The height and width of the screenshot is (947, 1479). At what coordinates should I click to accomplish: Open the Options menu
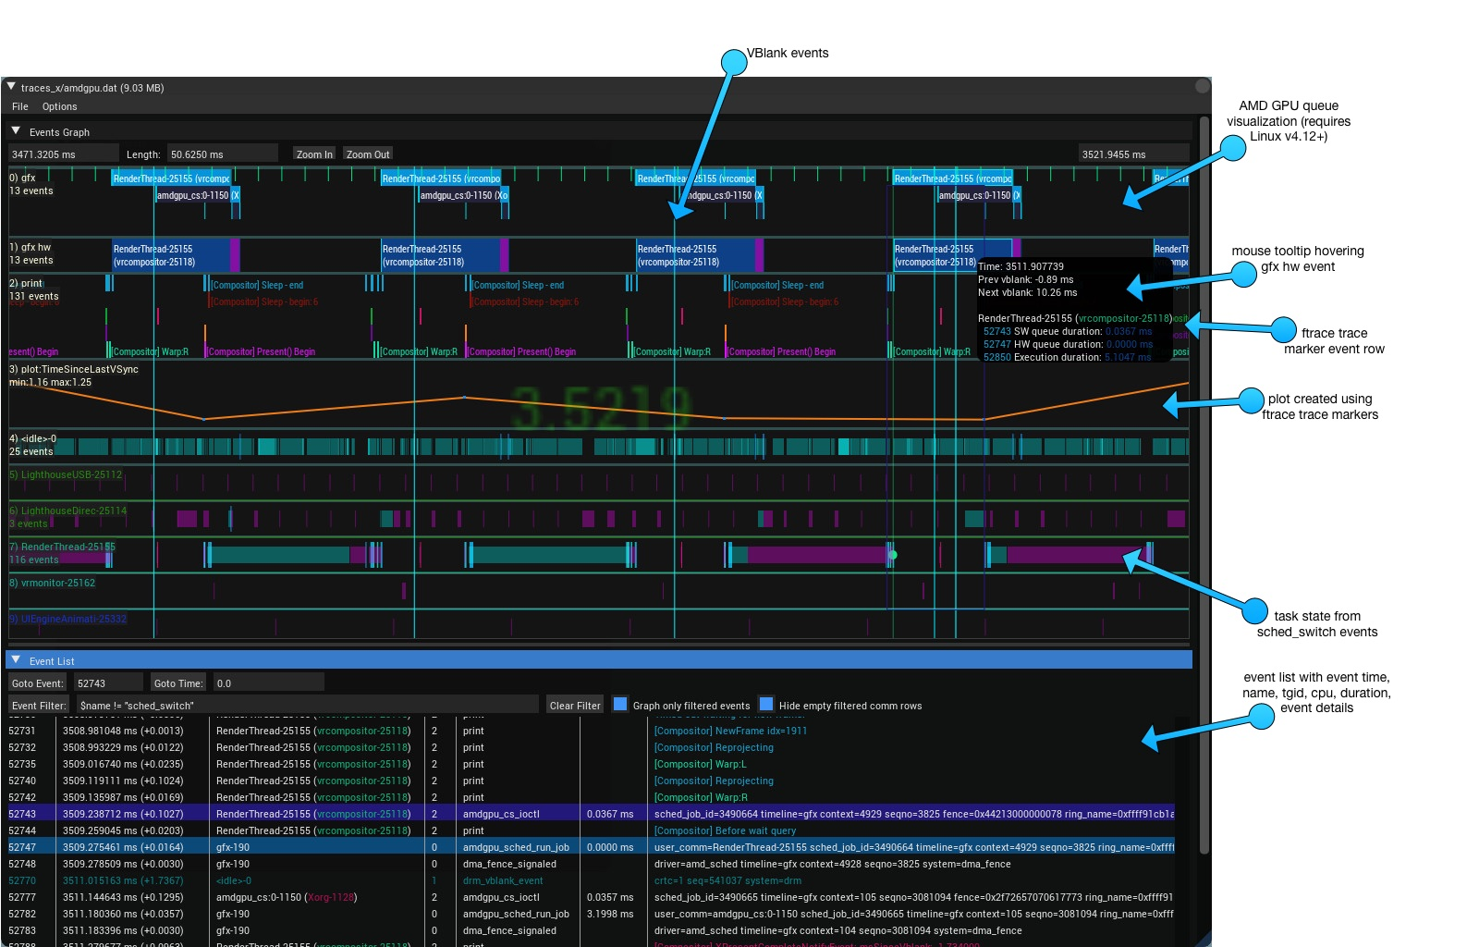pyautogui.click(x=59, y=106)
